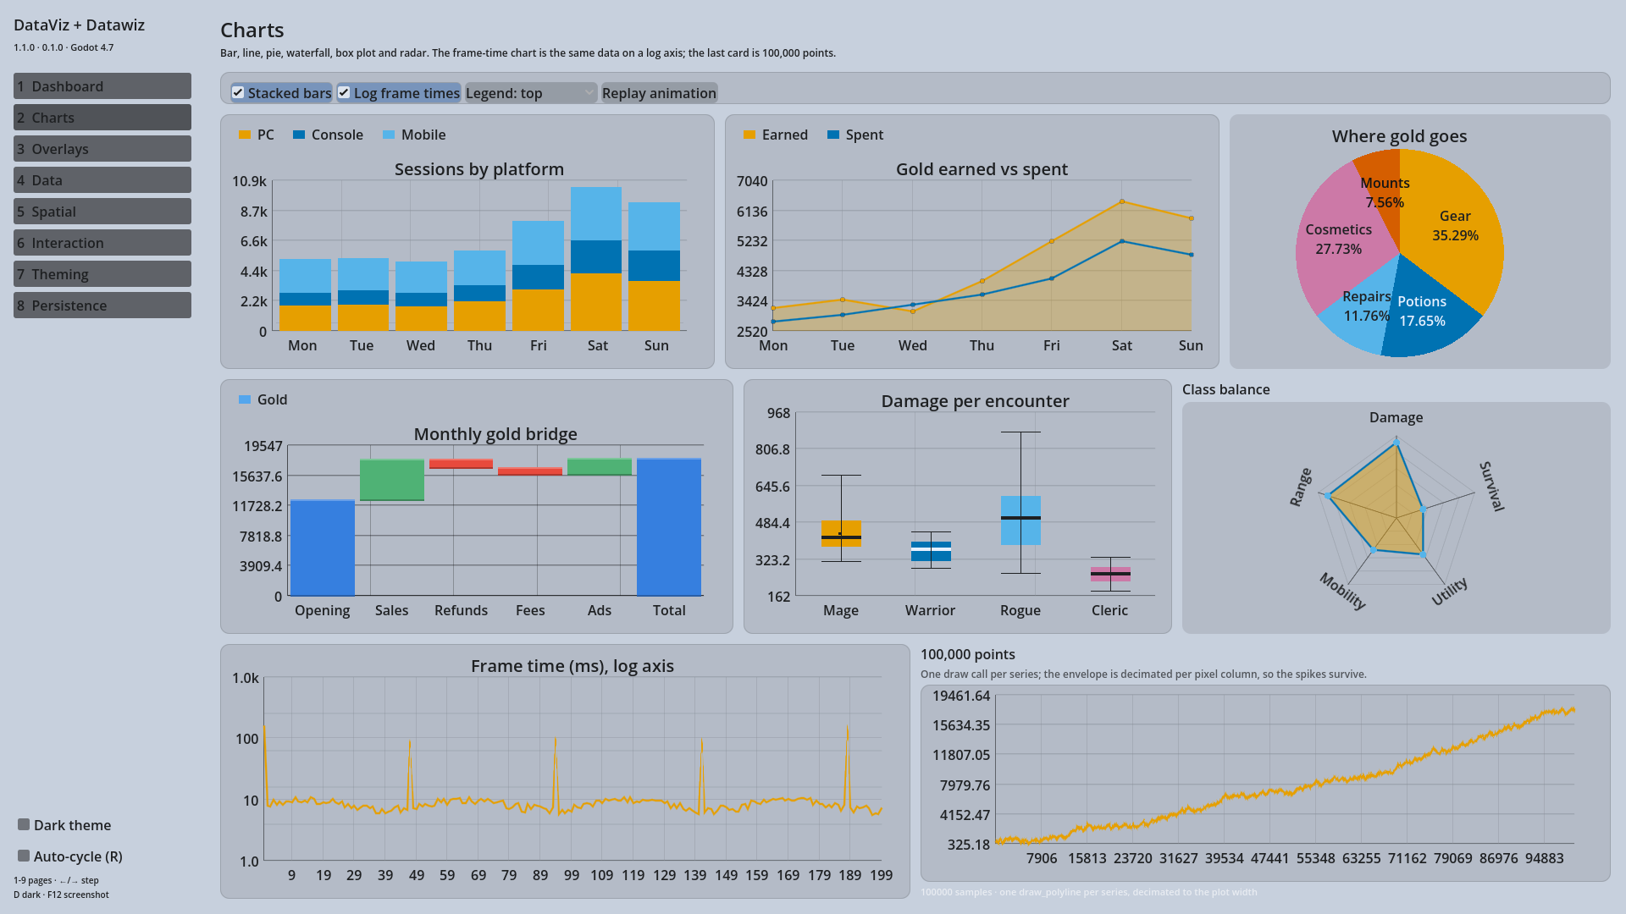Click the Damage vertex on the radar chart
The width and height of the screenshot is (1626, 914).
click(x=1396, y=442)
